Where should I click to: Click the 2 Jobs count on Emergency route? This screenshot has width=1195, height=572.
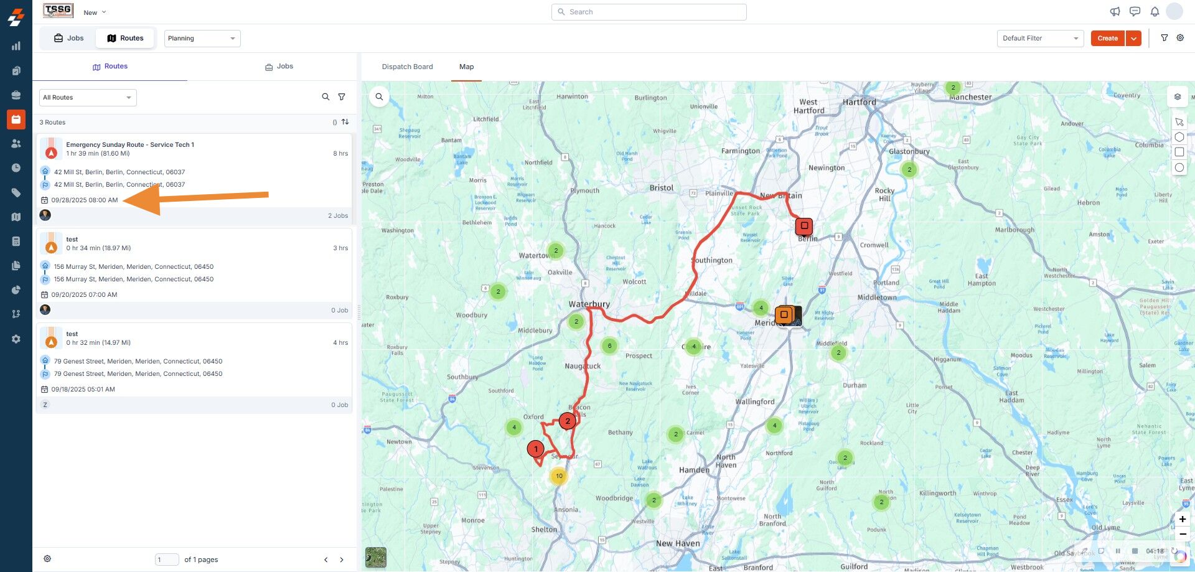[x=338, y=215]
